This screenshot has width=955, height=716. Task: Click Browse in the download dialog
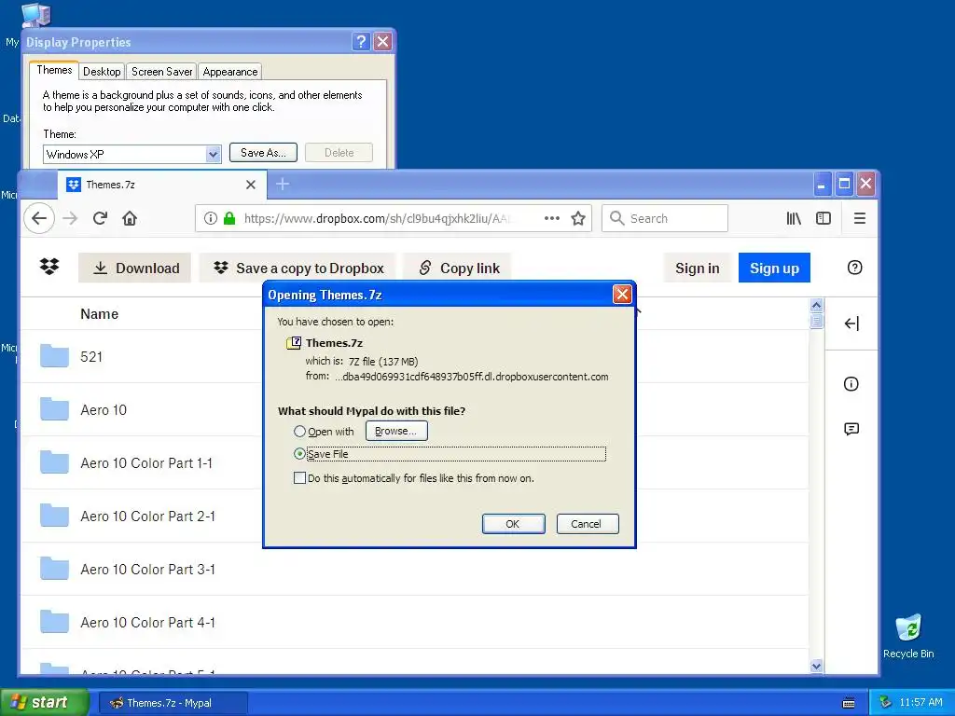pyautogui.click(x=395, y=431)
